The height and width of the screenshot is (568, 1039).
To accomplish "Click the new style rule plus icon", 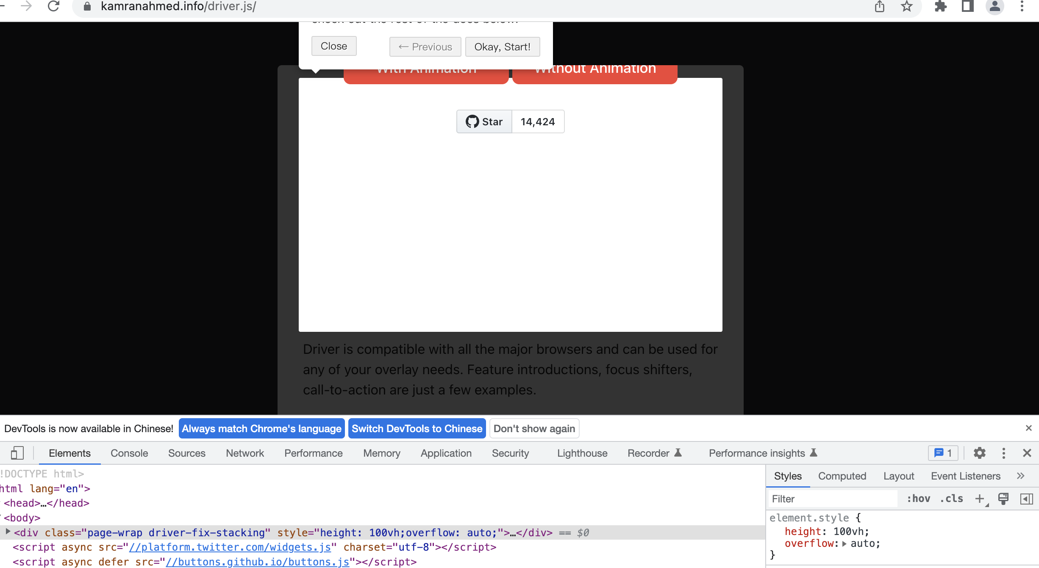I will 980,499.
